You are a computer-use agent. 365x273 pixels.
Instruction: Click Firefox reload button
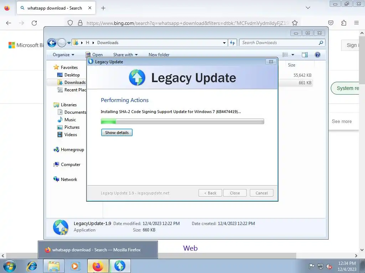[34, 23]
